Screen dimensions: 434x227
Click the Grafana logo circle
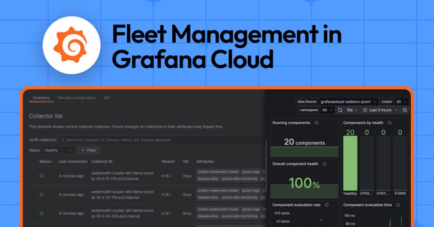coord(72,45)
